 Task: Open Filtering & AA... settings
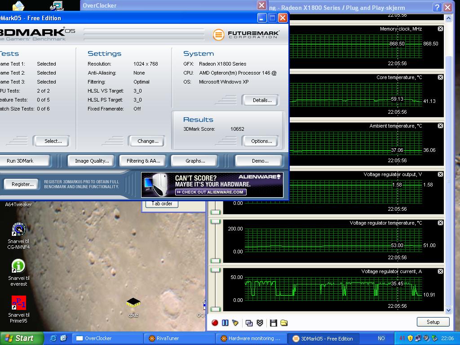tap(143, 161)
